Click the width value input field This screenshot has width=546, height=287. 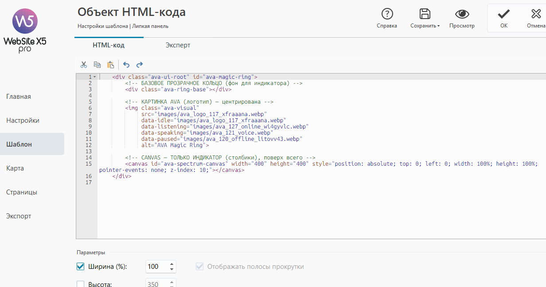[156, 267]
